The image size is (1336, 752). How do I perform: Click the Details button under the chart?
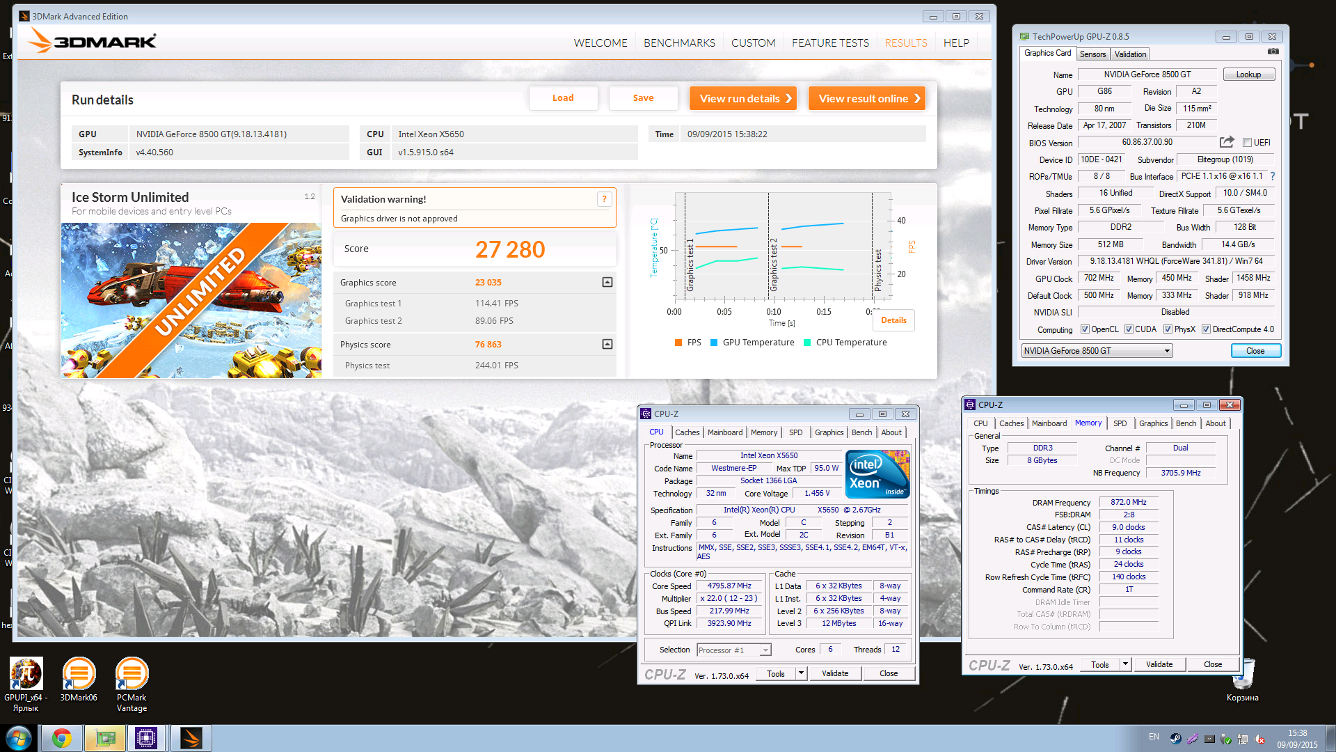(x=893, y=320)
